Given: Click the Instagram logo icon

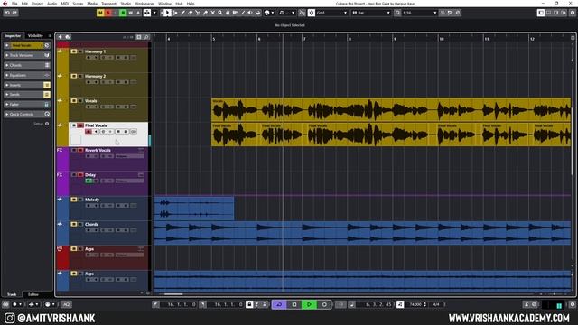Looking at the screenshot, I should point(10,318).
